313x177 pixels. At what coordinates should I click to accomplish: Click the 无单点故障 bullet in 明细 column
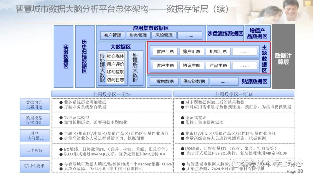[101, 169]
